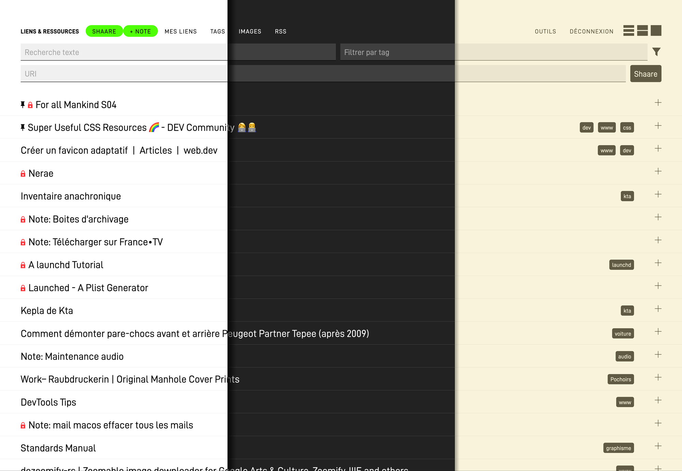Open the OUTILS menu
682x471 pixels.
point(545,31)
